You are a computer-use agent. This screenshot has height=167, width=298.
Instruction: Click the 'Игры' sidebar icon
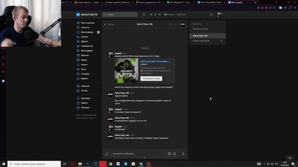(x=78, y=69)
